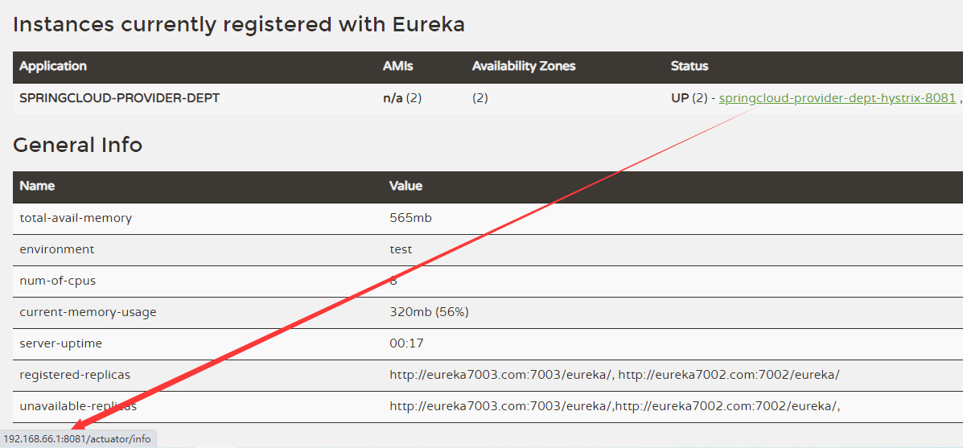Select the Value header in General Info
963x448 pixels.
406,186
